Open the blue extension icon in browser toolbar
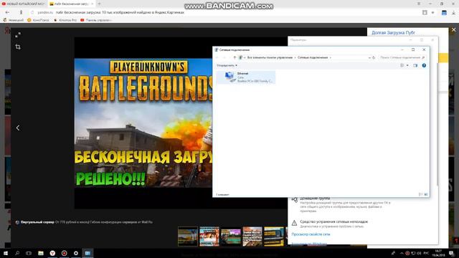Screen dimensions: 459x258 click(444, 13)
